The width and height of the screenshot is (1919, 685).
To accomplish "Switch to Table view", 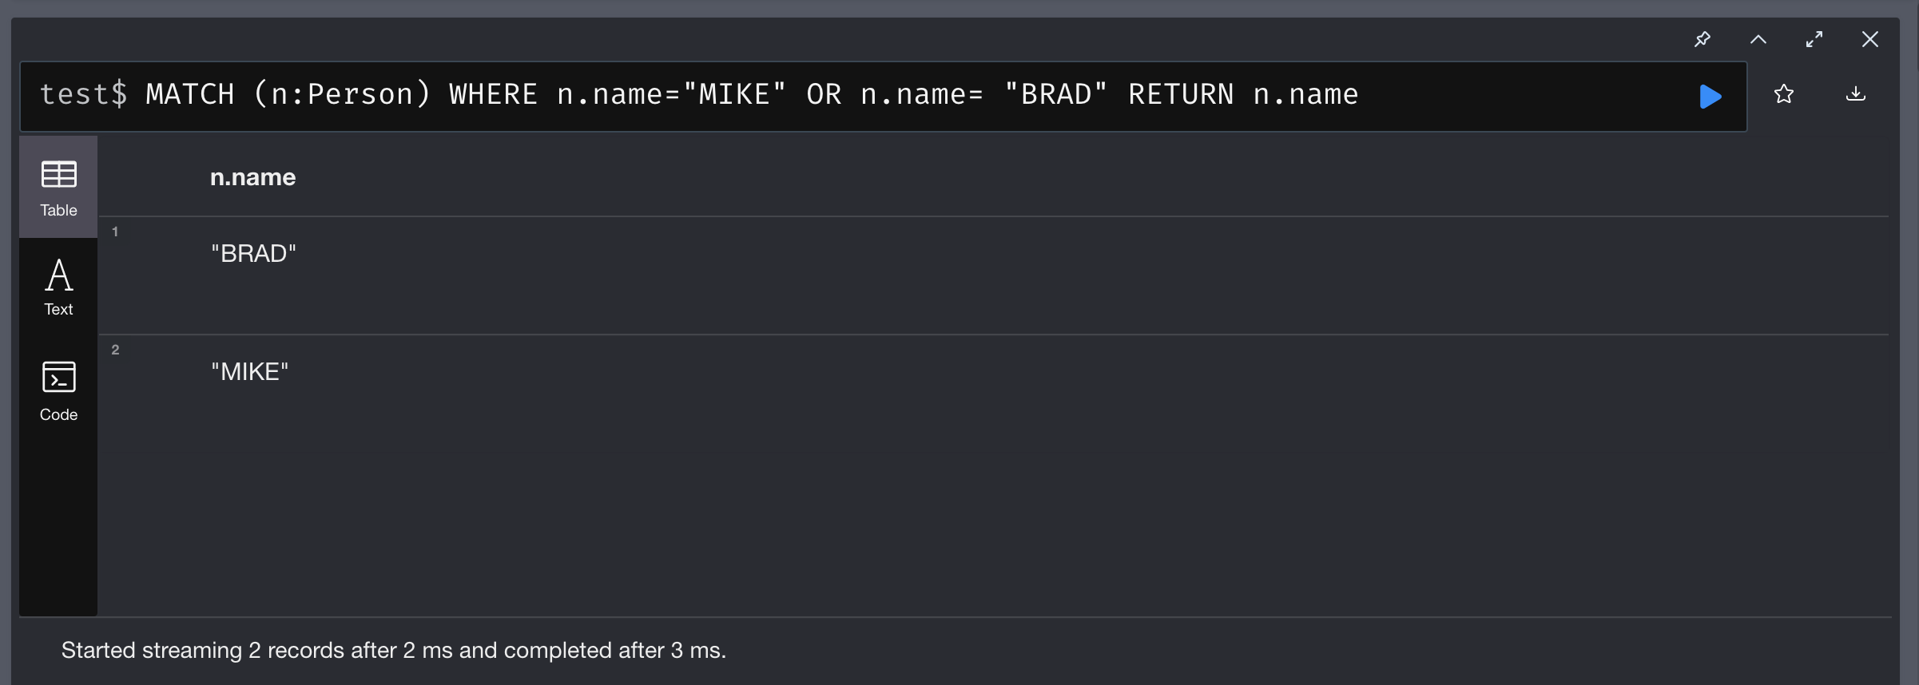I will click(x=58, y=187).
